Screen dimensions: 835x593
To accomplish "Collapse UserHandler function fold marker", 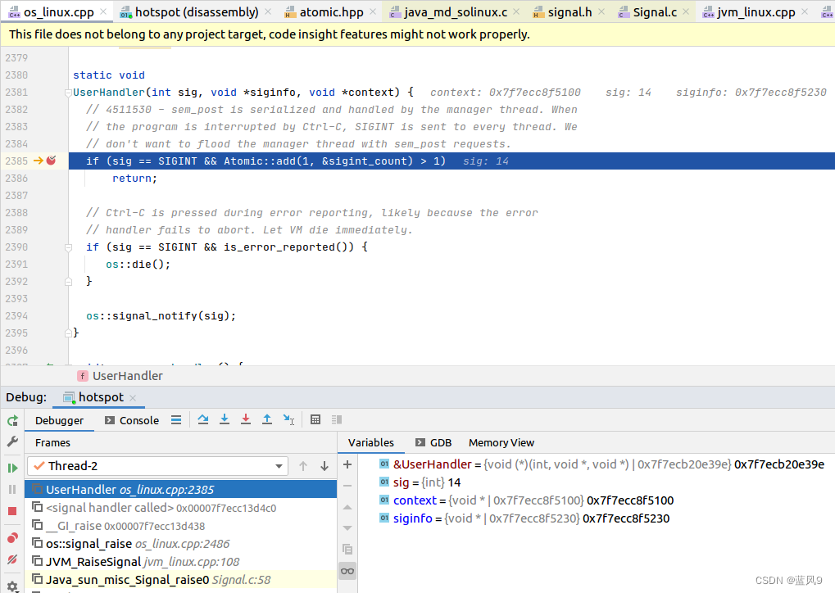I will tap(68, 93).
